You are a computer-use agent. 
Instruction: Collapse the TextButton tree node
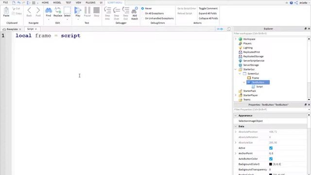pos(244,82)
